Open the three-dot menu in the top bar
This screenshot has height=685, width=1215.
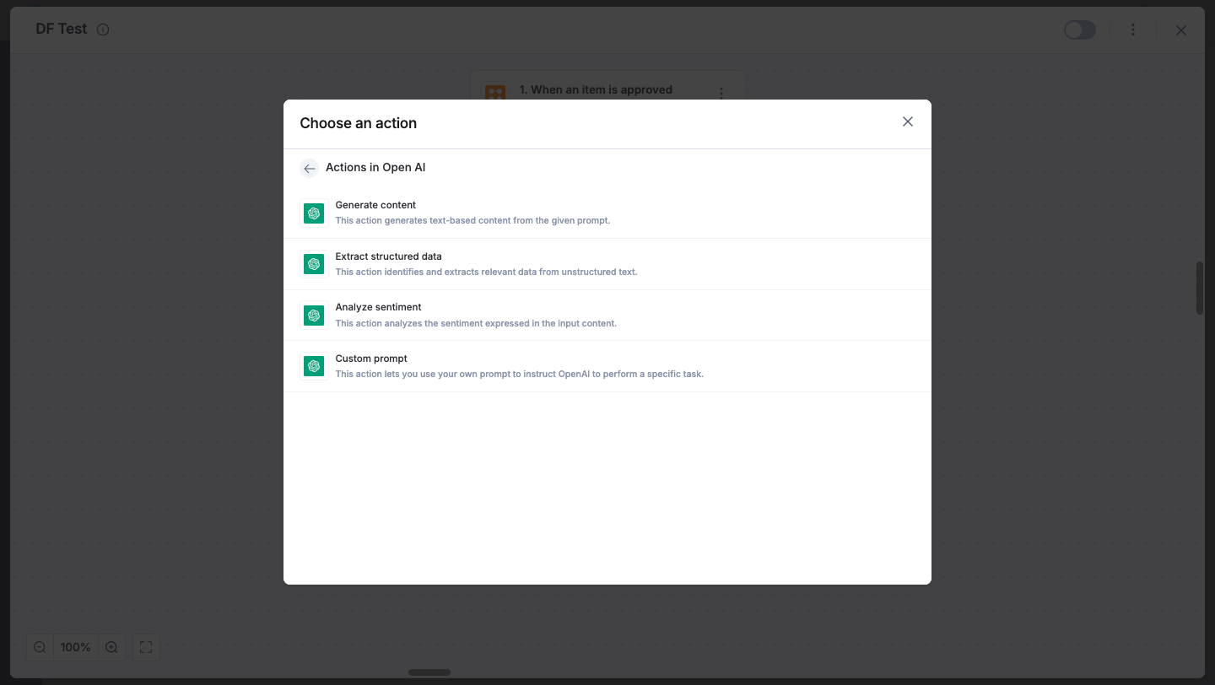pyautogui.click(x=1133, y=30)
